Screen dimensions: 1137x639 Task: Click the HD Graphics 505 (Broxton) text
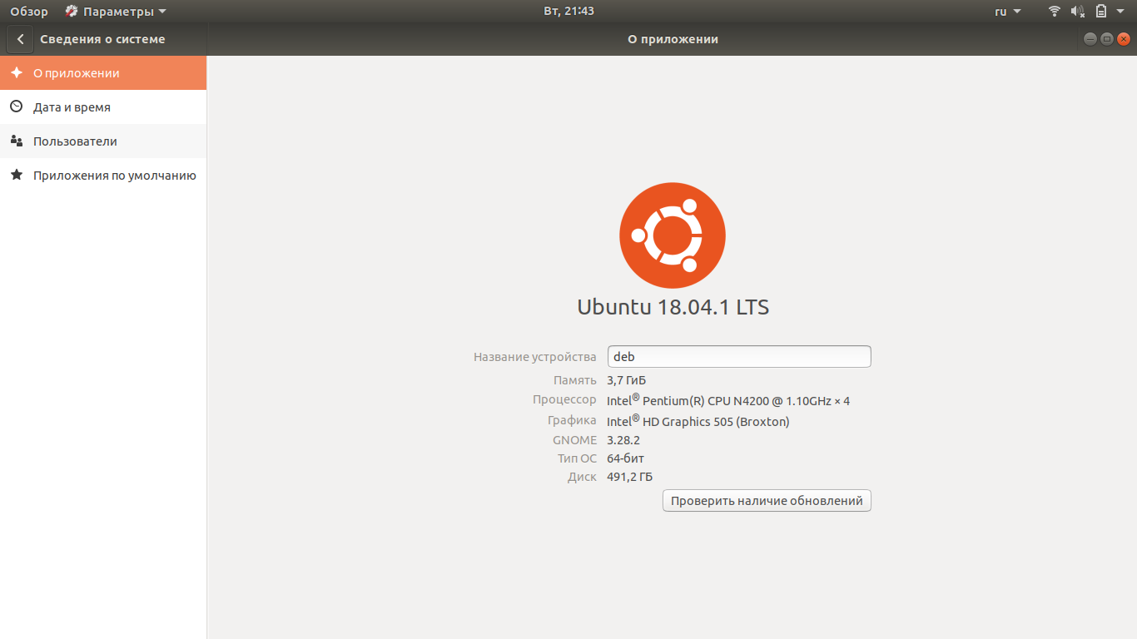pos(698,422)
